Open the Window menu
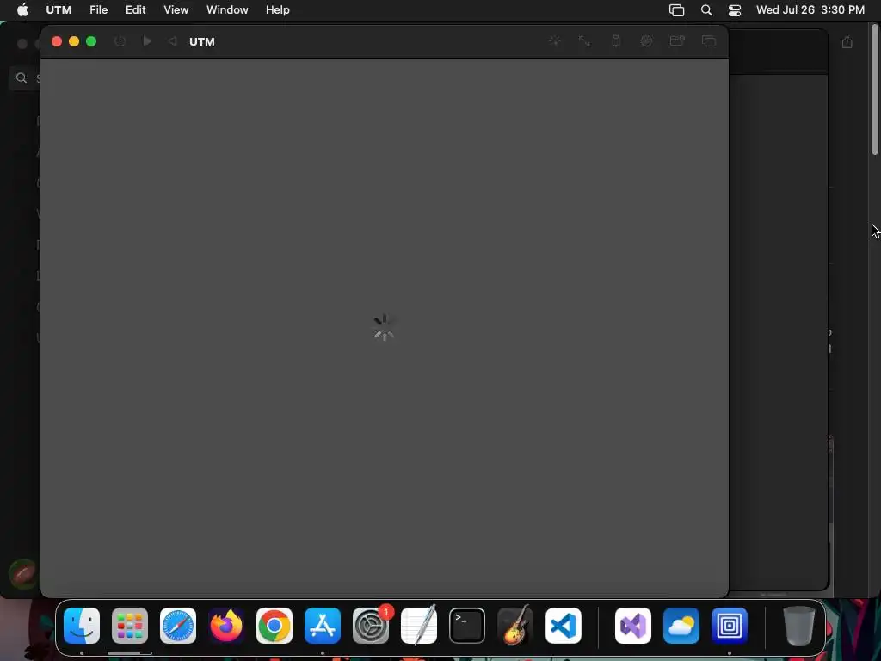Image resolution: width=881 pixels, height=661 pixels. tap(227, 10)
